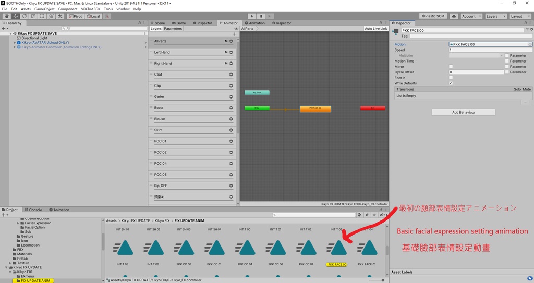Open gear settings for Boots layer
The image size is (534, 283).
231,108
